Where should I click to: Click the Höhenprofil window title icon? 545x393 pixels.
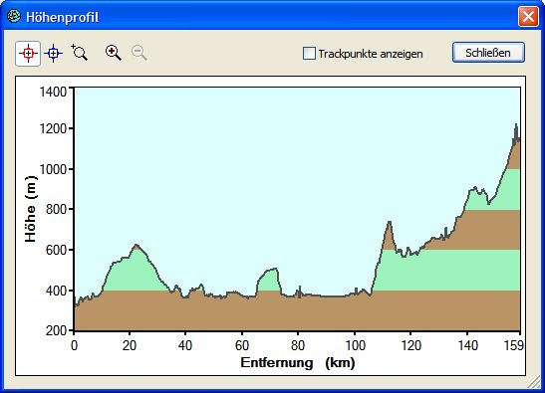click(14, 16)
